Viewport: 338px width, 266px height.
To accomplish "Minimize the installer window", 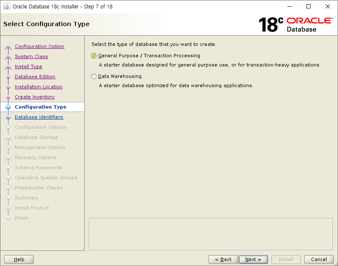I will pos(290,6).
